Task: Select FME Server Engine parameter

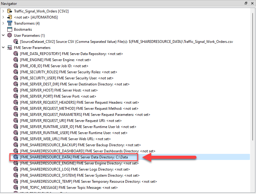Action: (55, 60)
